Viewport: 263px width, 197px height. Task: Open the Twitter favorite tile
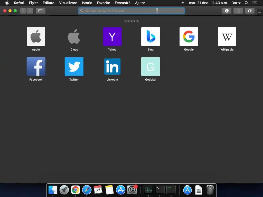tap(74, 66)
